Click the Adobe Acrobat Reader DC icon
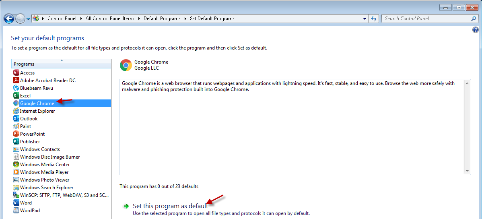Viewport: 482px width, 219px height. [16, 81]
